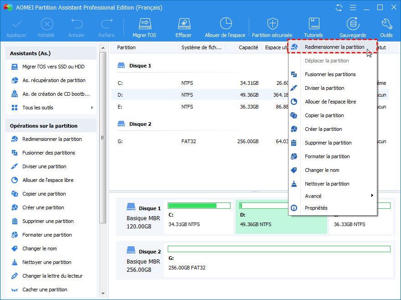
Task: Open the Tutoriels toolbar icon
Action: pyautogui.click(x=314, y=24)
